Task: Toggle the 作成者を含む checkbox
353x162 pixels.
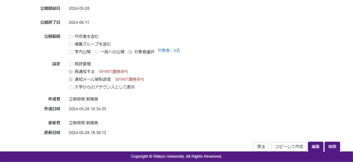Action: [71, 36]
